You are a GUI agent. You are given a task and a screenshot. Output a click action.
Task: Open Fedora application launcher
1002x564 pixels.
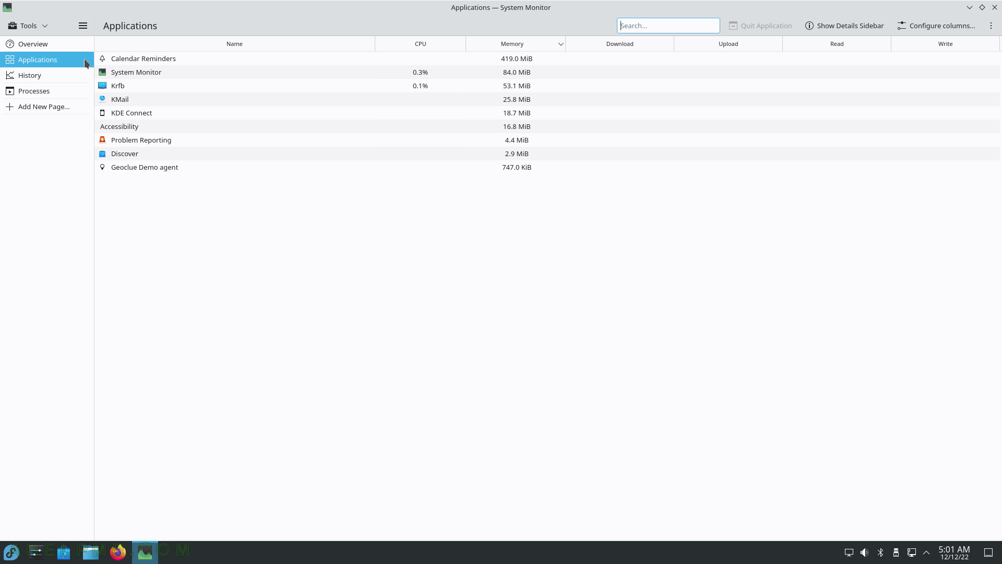[11, 552]
